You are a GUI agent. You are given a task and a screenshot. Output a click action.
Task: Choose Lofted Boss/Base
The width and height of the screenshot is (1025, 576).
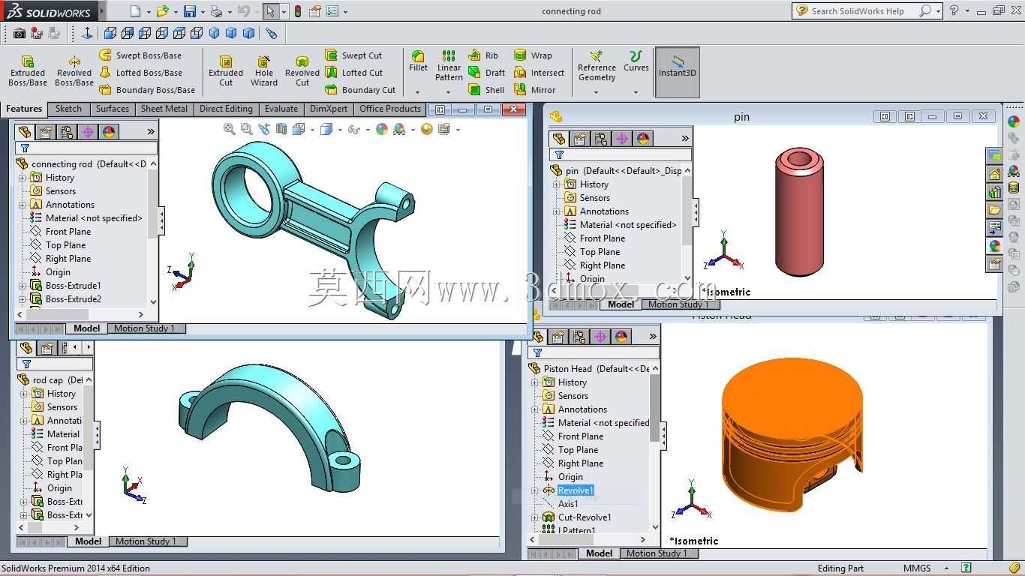tap(140, 73)
